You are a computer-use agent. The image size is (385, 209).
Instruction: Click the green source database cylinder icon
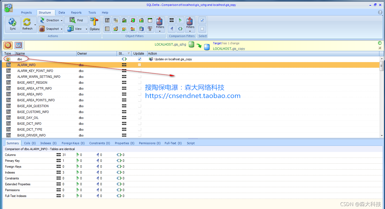pyautogui.click(x=191, y=45)
